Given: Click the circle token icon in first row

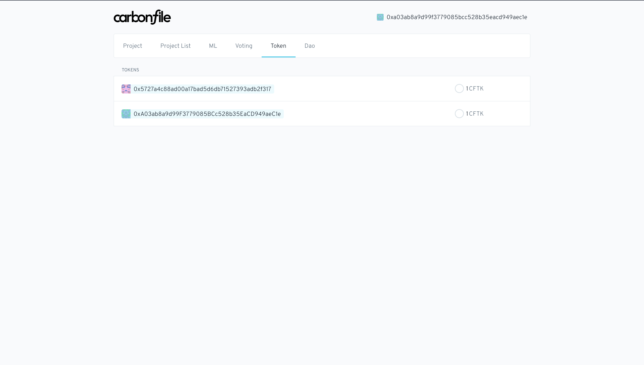Looking at the screenshot, I should point(459,88).
